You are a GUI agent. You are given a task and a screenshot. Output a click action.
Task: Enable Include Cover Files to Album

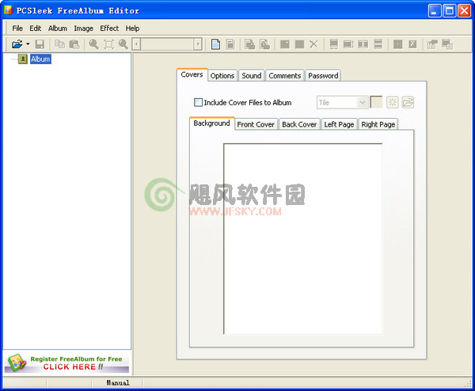tap(199, 102)
